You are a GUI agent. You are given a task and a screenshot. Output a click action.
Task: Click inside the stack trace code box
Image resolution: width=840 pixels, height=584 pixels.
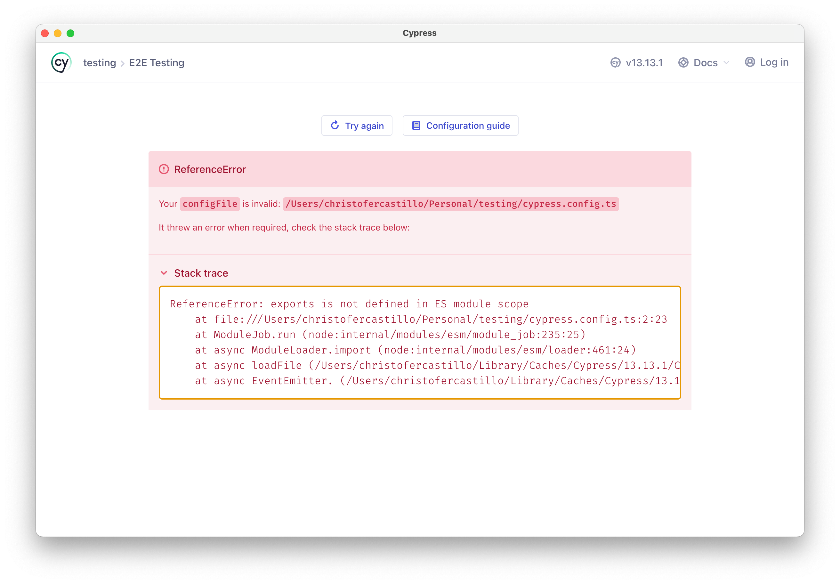[420, 342]
